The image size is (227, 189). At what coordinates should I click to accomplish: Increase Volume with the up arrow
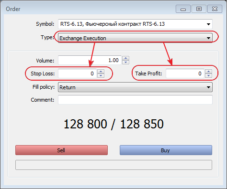[x=125, y=58]
